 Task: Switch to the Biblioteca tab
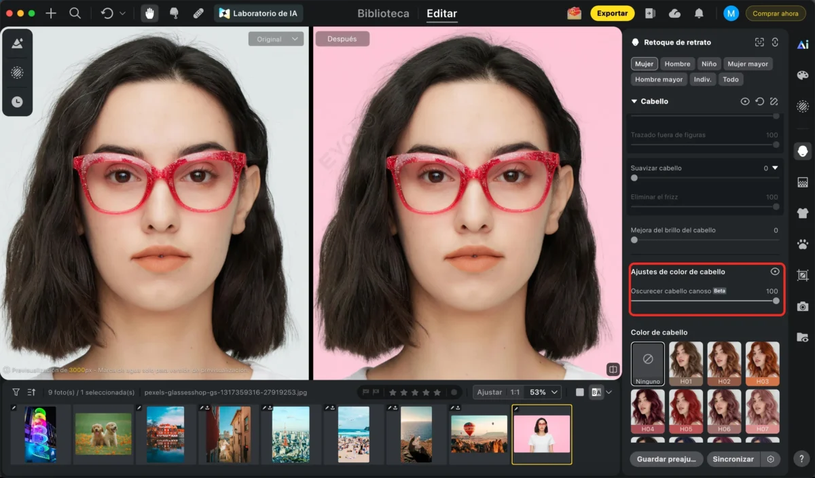pyautogui.click(x=383, y=14)
